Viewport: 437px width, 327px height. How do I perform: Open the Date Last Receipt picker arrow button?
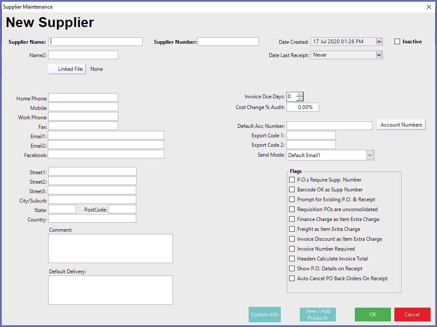[379, 55]
